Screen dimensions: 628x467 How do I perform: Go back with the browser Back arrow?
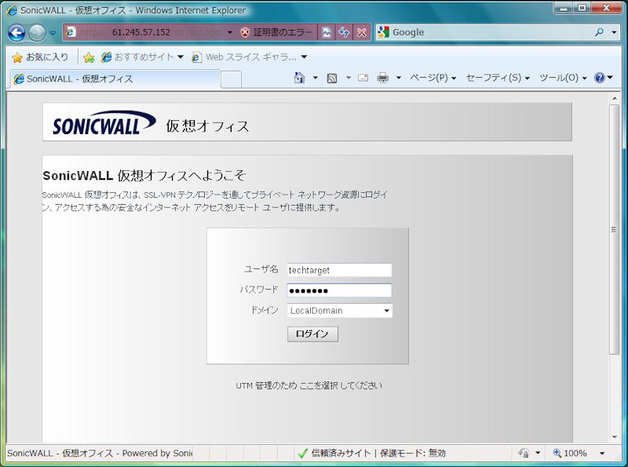pos(16,33)
